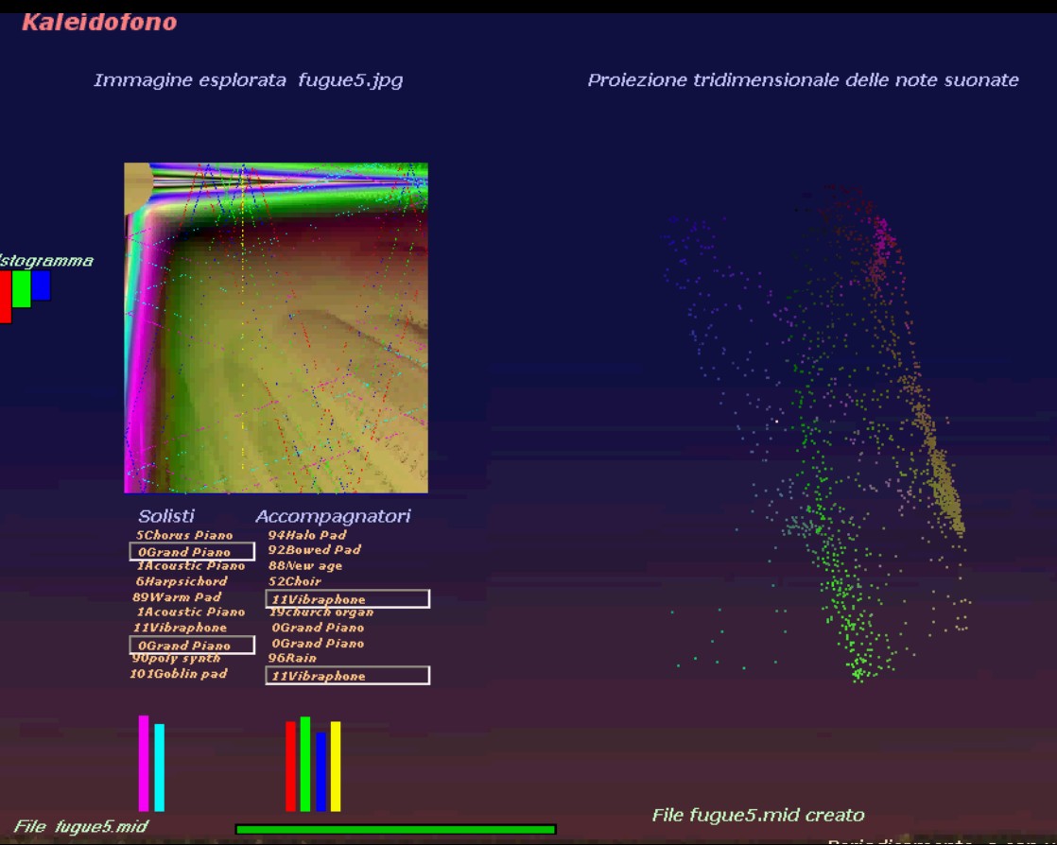This screenshot has height=845, width=1057.
Task: Click the magenta soloist level bar
Action: (144, 764)
